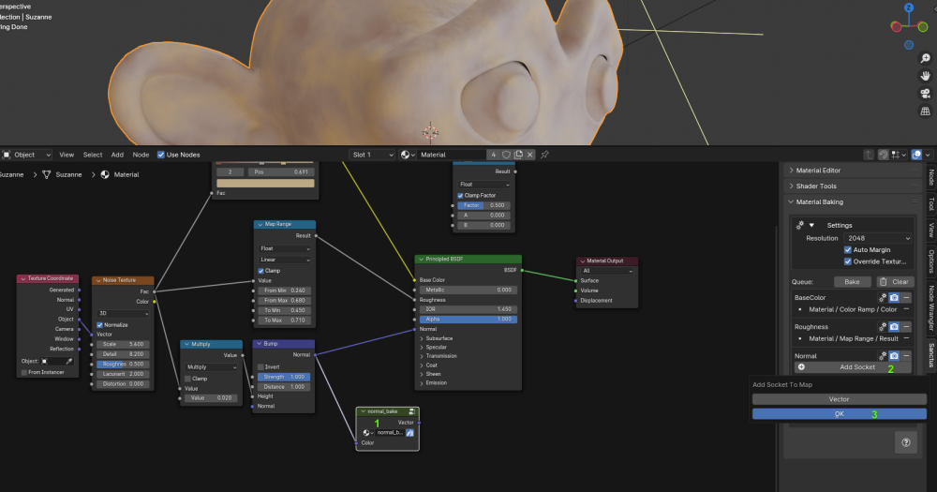Open the Node menu
This screenshot has width=937, height=492.
click(141, 155)
